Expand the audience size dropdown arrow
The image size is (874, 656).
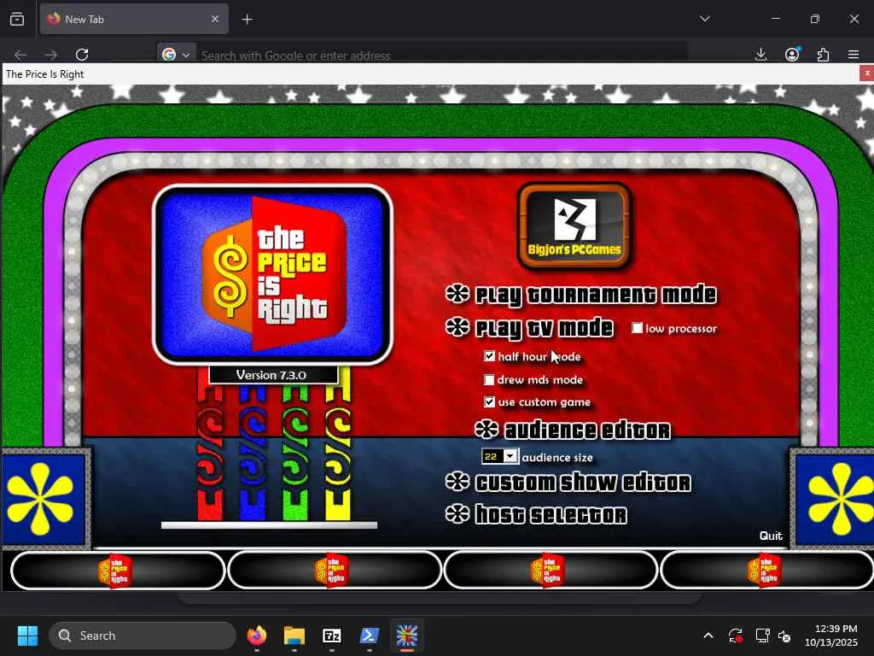[x=510, y=456]
